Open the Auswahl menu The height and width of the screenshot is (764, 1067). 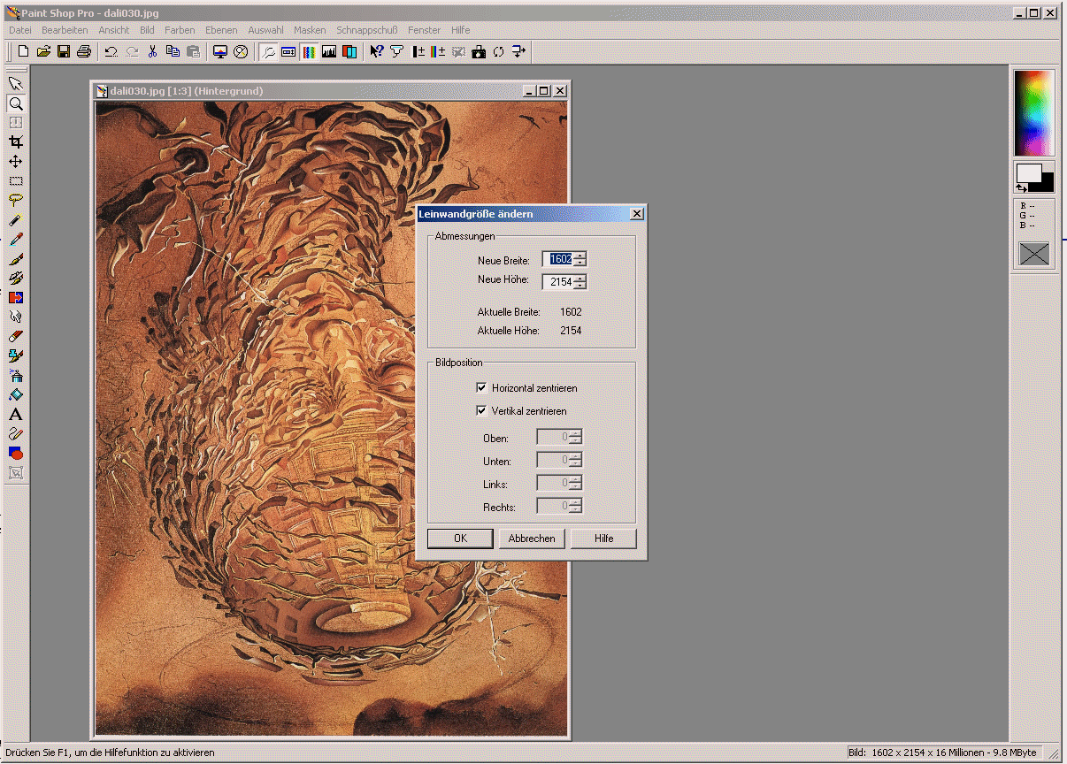click(x=265, y=30)
